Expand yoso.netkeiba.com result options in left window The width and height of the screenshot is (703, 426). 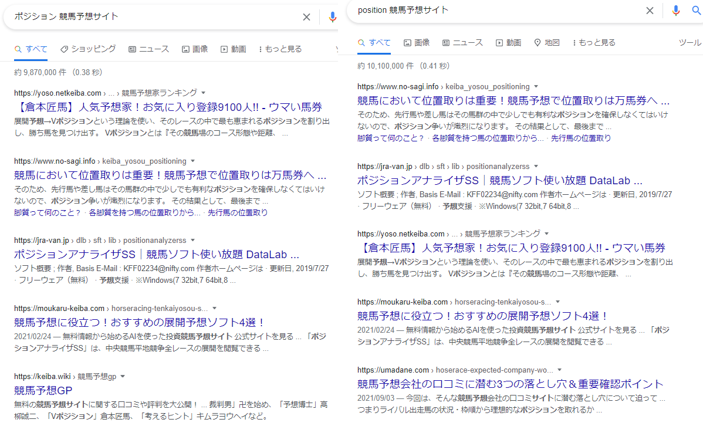[204, 93]
